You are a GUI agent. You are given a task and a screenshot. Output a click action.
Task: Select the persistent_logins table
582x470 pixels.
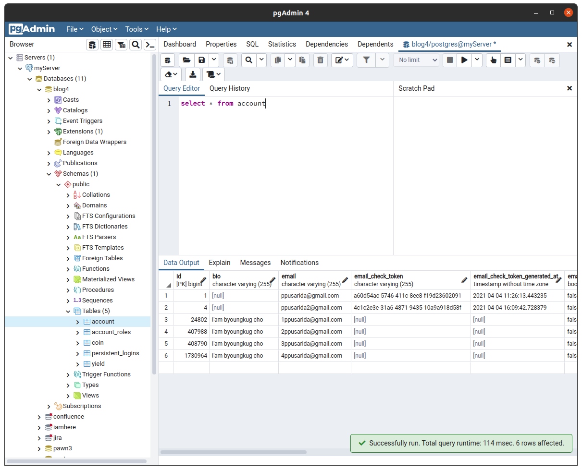[115, 353]
